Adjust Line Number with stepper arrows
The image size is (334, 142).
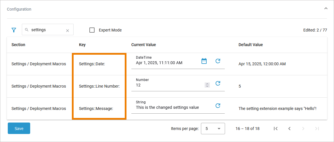[207, 85]
